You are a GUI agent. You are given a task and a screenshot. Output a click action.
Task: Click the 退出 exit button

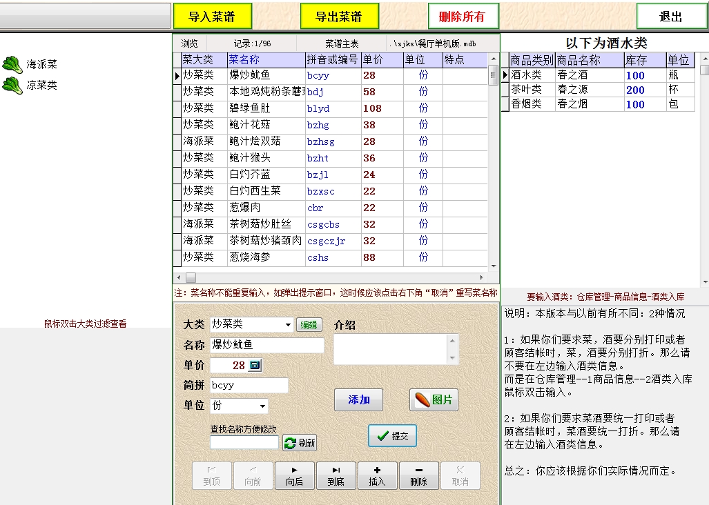[x=670, y=17]
